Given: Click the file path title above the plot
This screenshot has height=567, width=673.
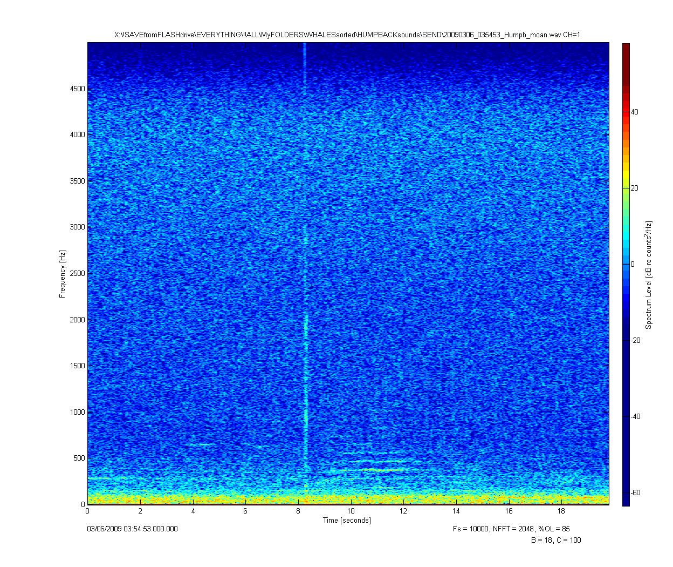Looking at the screenshot, I should (x=347, y=35).
